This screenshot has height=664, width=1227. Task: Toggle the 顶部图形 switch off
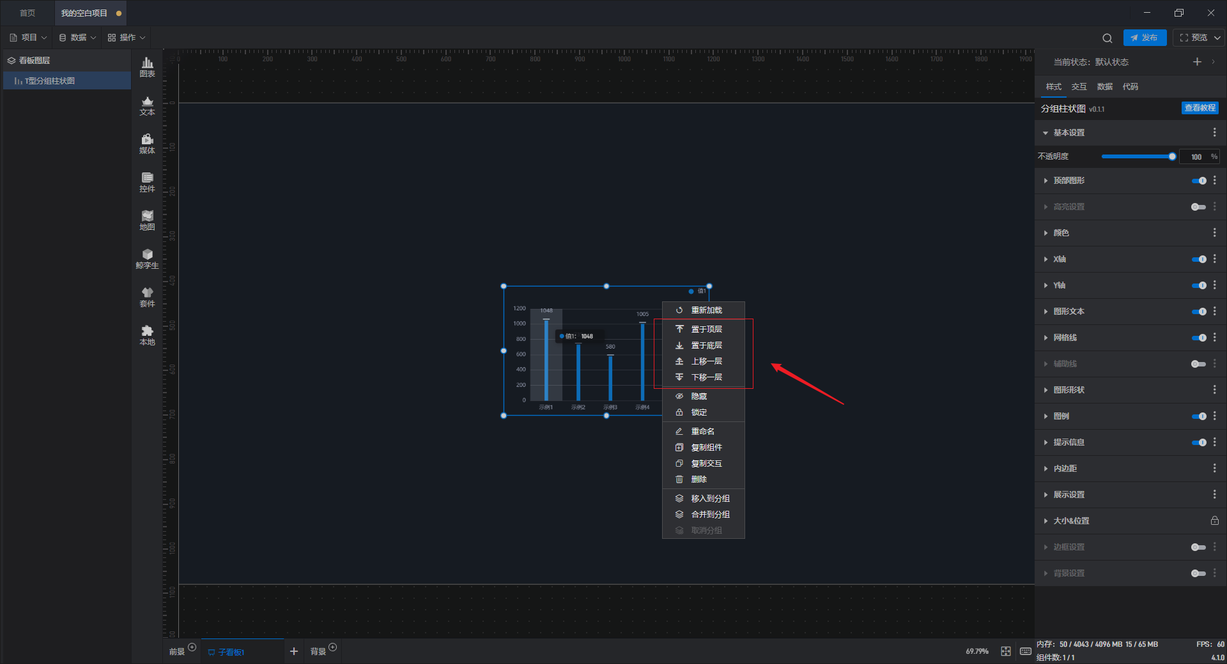(1199, 181)
